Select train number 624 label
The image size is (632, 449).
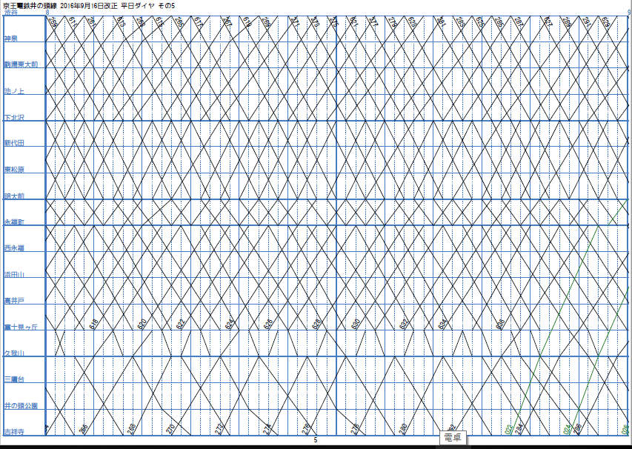229,324
